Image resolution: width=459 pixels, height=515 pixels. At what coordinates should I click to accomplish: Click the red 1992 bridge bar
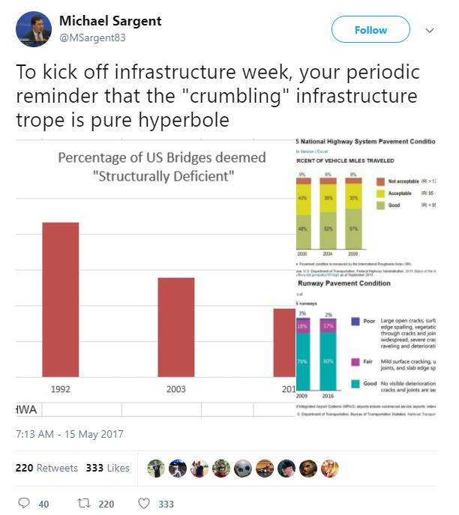60,298
